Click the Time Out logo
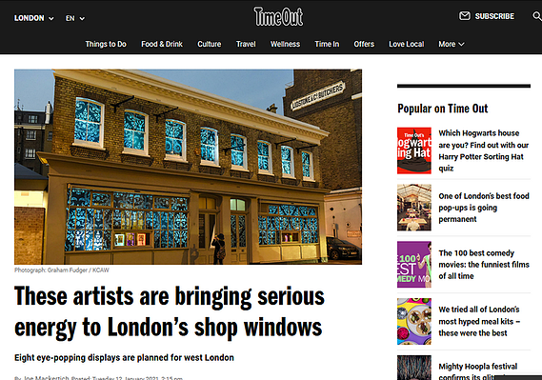Screen dimensions: 542x380 [x=278, y=16]
